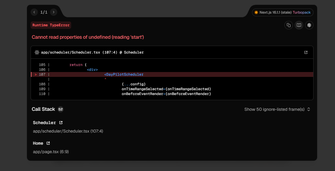Go to the previous error arrow
This screenshot has width=335, height=171.
point(34,12)
